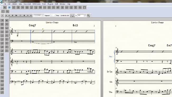The height and width of the screenshot is (97, 172).
Task: Select the Speedy Entry tool
Action: (x=36, y=7)
